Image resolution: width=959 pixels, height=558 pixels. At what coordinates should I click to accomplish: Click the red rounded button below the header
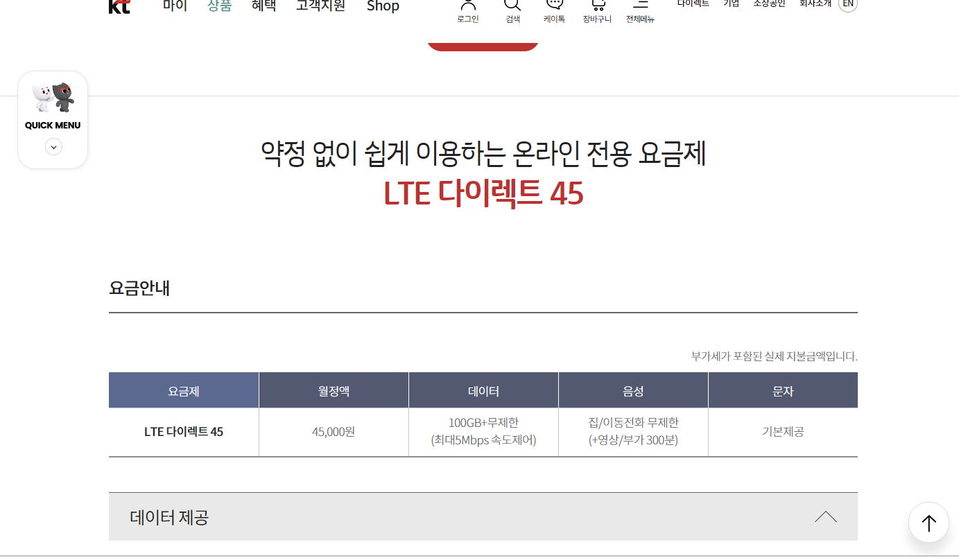click(483, 46)
